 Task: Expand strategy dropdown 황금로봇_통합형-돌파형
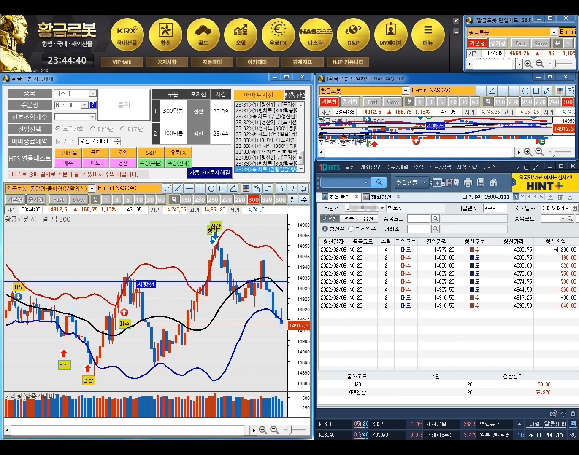click(92, 188)
